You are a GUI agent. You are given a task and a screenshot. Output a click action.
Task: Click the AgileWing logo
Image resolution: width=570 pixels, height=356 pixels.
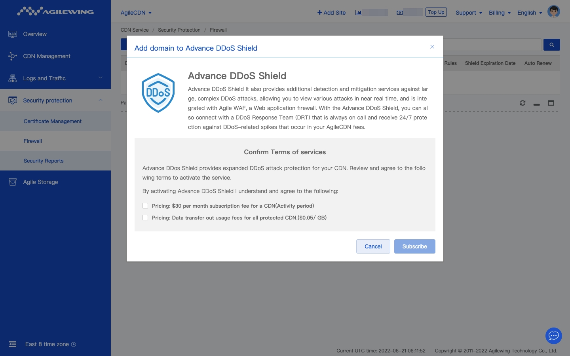coord(55,11)
